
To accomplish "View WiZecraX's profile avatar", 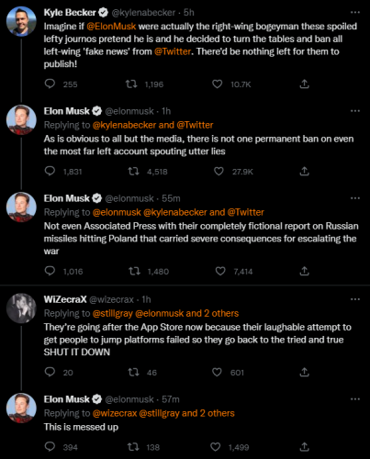I will [21, 308].
